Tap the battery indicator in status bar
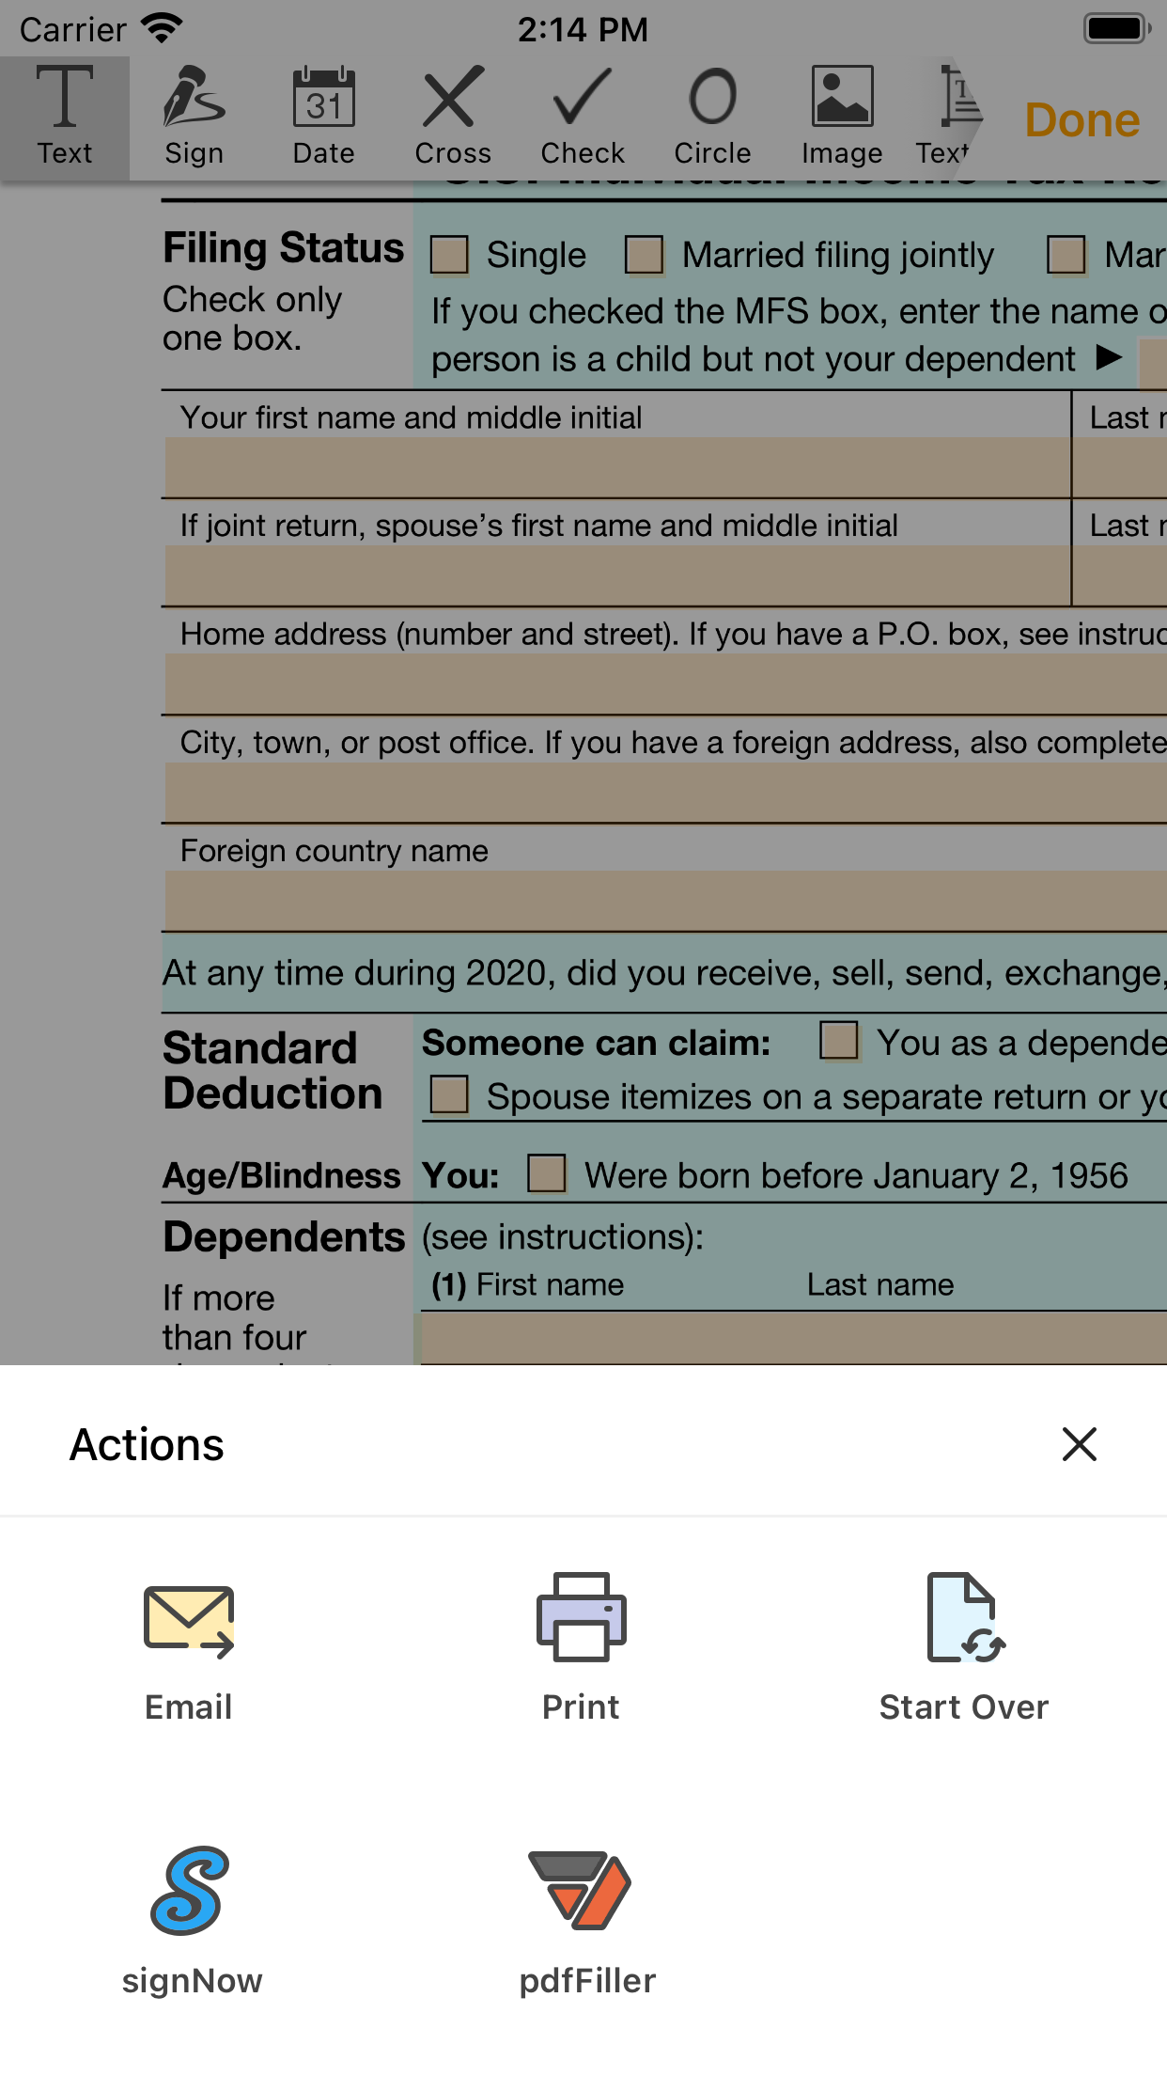The image size is (1167, 2076). (1116, 28)
